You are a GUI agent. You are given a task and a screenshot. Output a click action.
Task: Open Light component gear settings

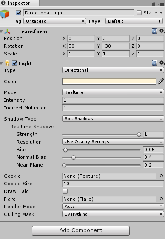162,63
